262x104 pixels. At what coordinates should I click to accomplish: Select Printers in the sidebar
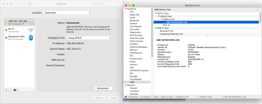click(134, 65)
